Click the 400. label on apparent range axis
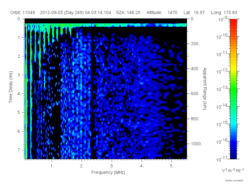Viewport: 249px width, 187px height. coord(195,69)
